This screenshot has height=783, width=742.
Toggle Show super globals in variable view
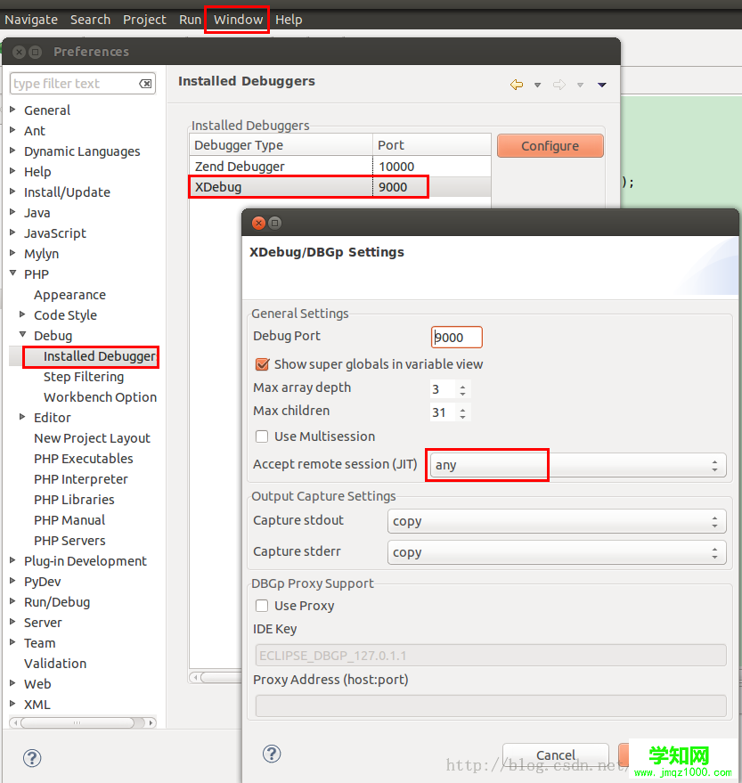click(x=262, y=364)
